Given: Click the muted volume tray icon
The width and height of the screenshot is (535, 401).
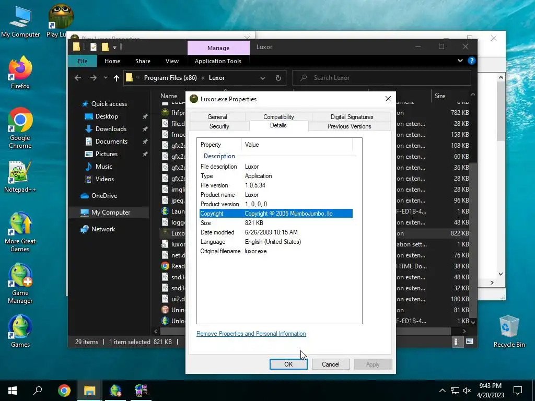Looking at the screenshot, I should coord(467,391).
